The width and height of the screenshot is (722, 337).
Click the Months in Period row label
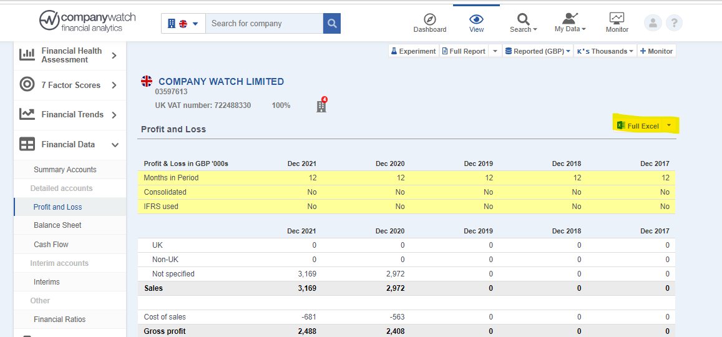pos(171,178)
